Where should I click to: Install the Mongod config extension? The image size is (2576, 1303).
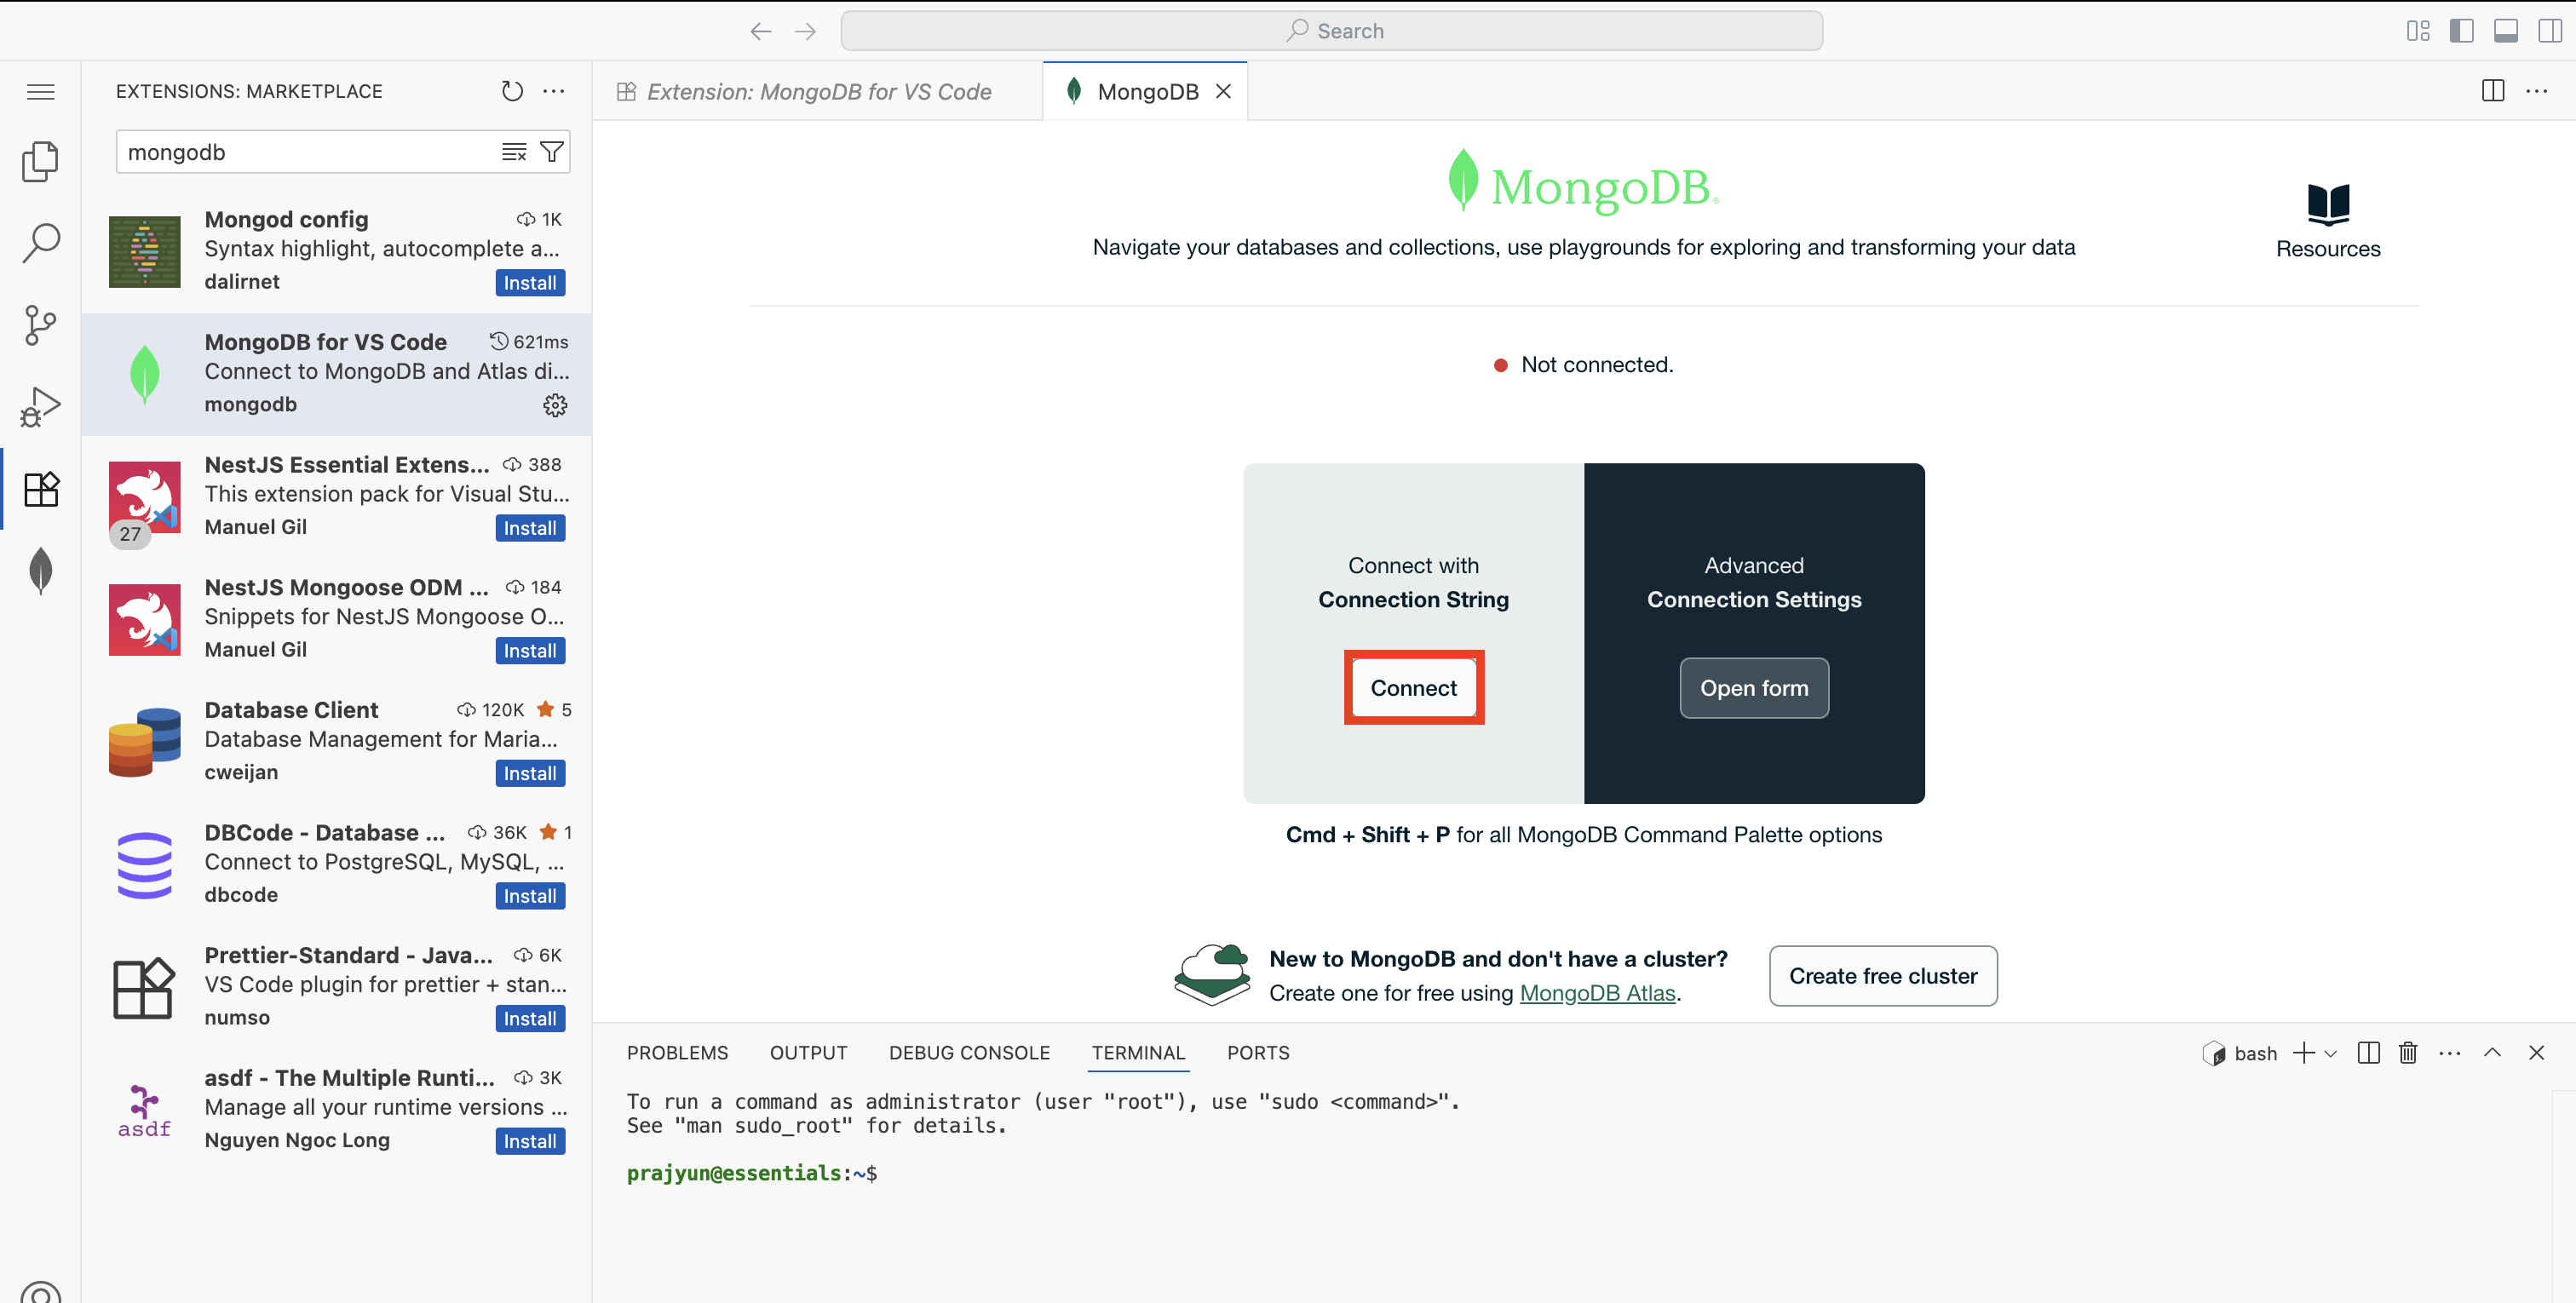530,283
